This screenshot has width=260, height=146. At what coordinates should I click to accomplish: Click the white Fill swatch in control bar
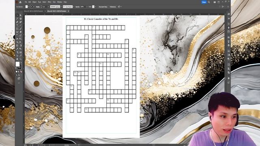coord(26,7)
